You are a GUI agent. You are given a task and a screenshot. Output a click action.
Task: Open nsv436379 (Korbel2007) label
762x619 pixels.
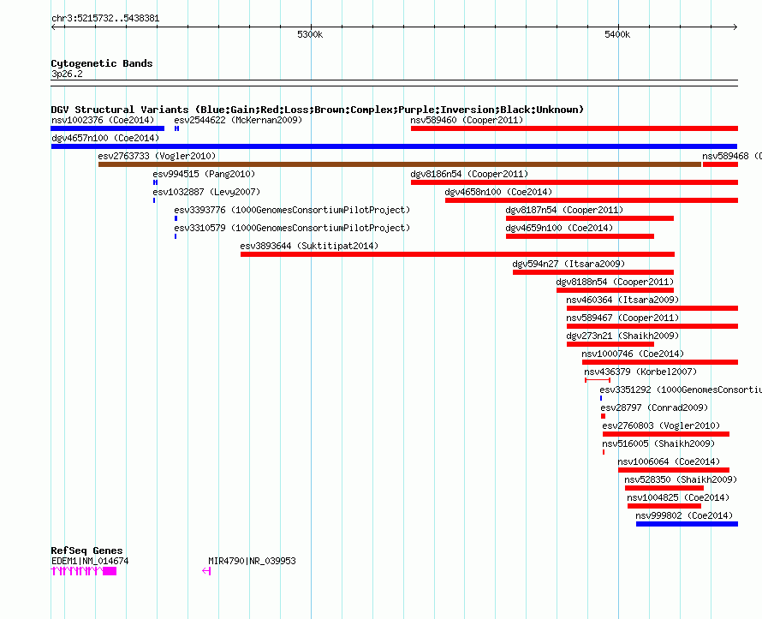click(x=640, y=372)
